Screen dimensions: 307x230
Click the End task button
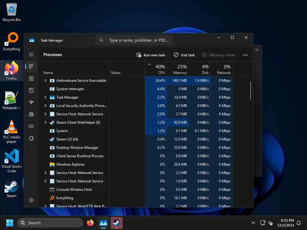pos(184,55)
